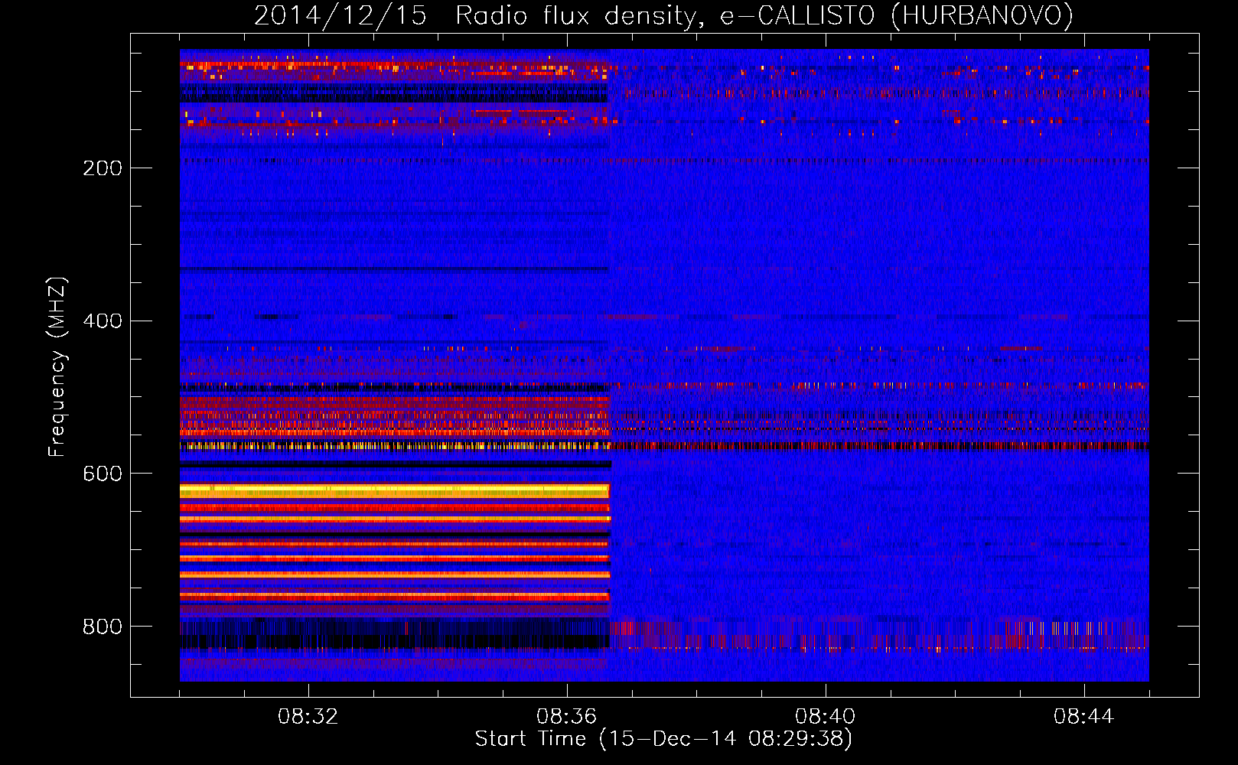
Task: Click the 08:36 time tick label
Action: tap(566, 717)
